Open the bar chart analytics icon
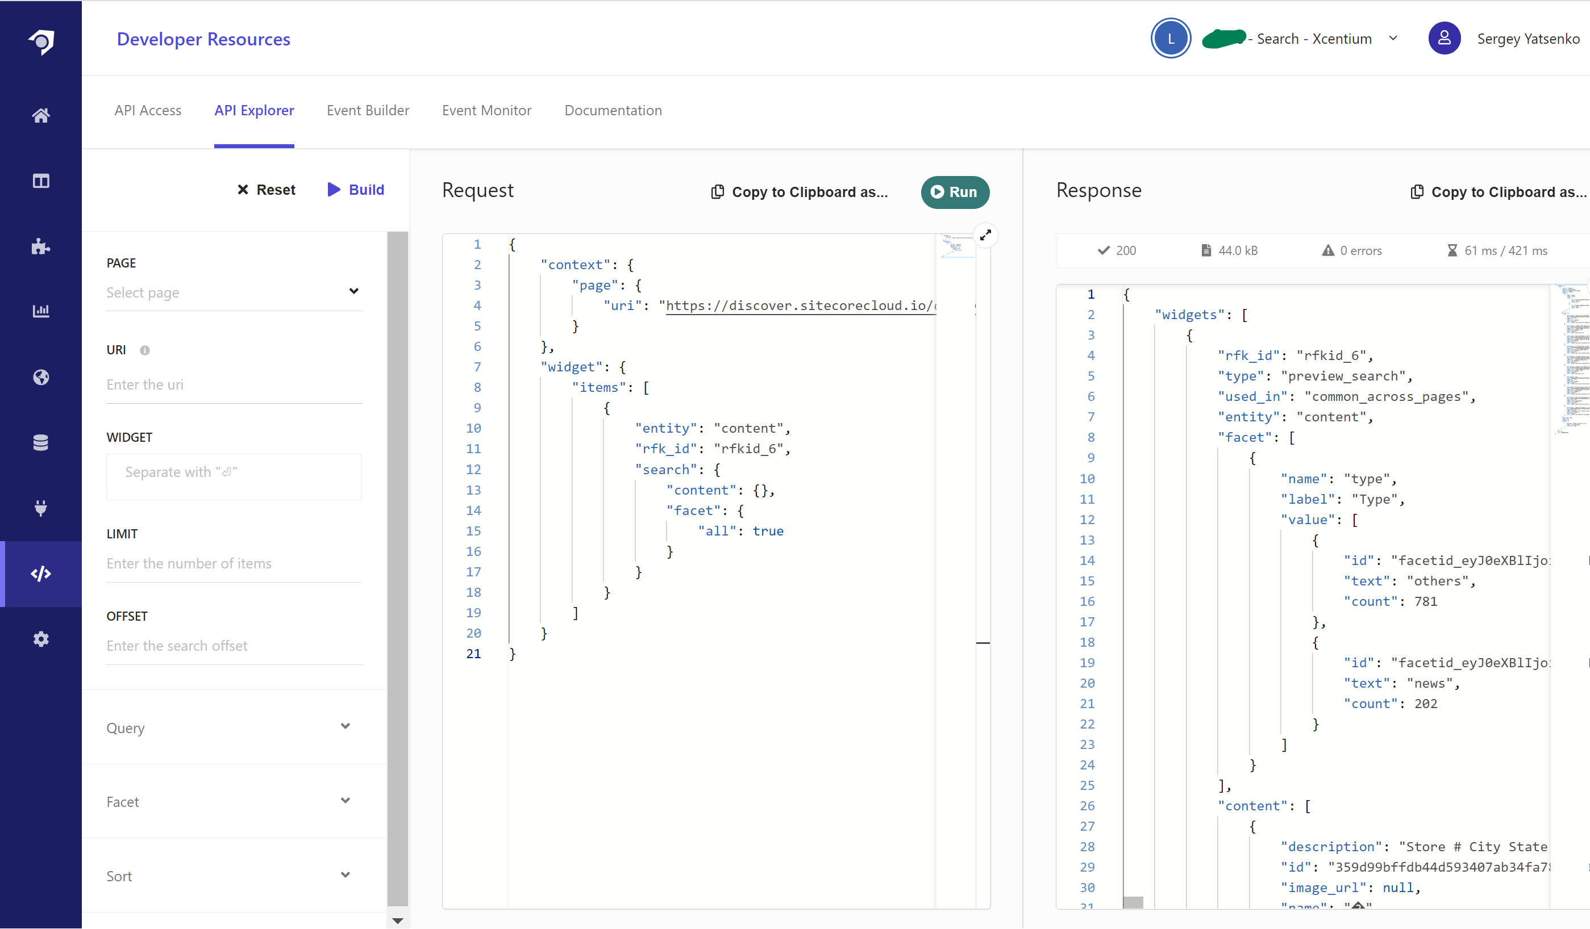 coord(41,311)
